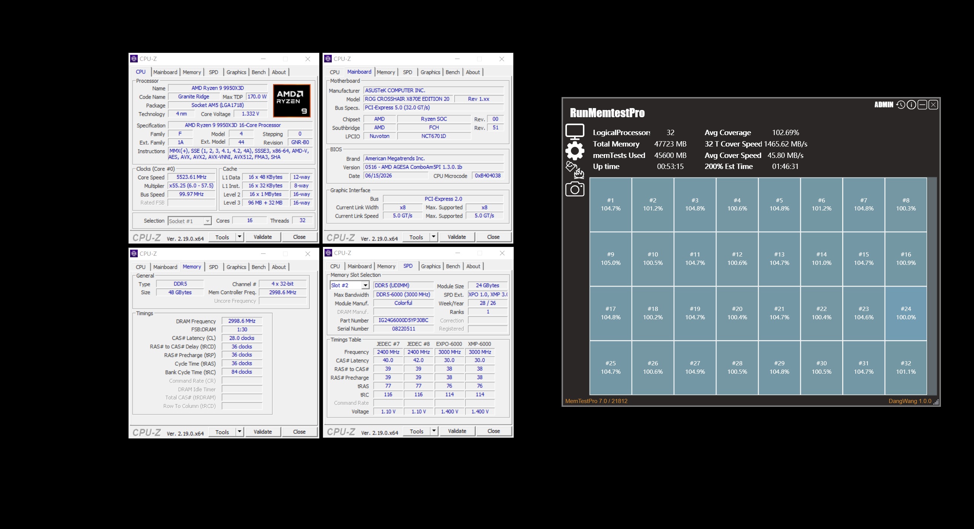
Task: Select highlighted memtest tile #24 100.0%
Action: point(906,313)
